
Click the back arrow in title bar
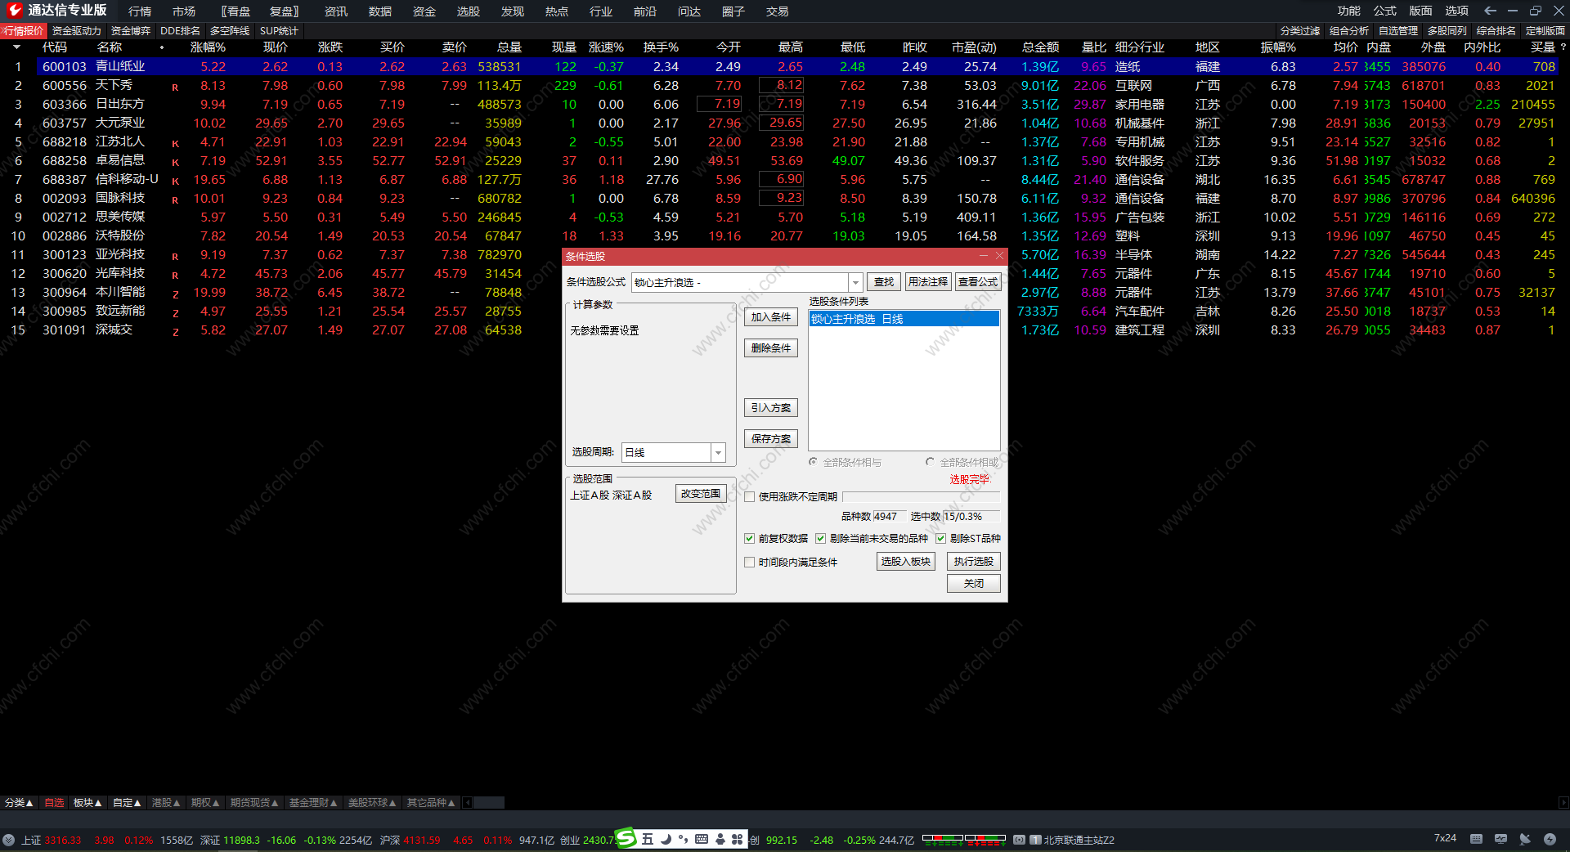click(1490, 11)
